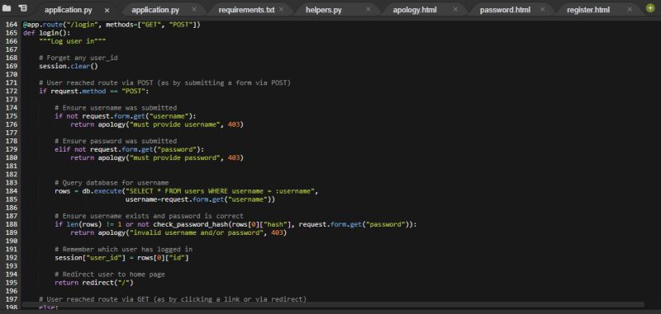The width and height of the screenshot is (661, 314).
Task: Open the password.html tab
Action: pos(505,10)
